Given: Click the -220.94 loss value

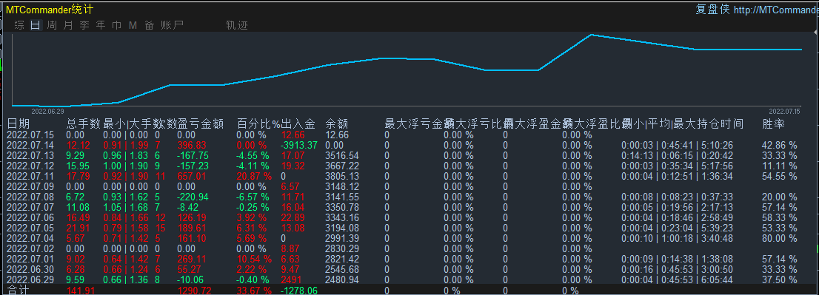Looking at the screenshot, I should click(x=193, y=197).
